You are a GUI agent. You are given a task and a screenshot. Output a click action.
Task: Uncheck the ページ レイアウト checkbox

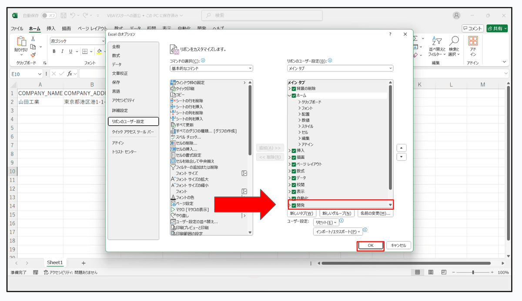294,164
